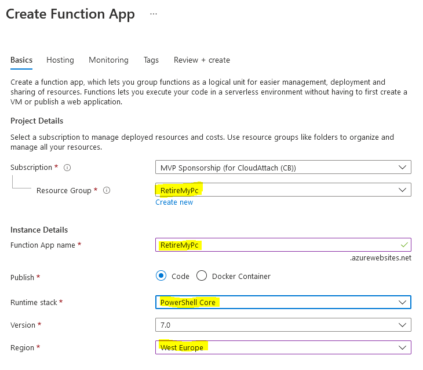The height and width of the screenshot is (370, 423).
Task: Switch to the Hosting tab
Action: click(60, 60)
